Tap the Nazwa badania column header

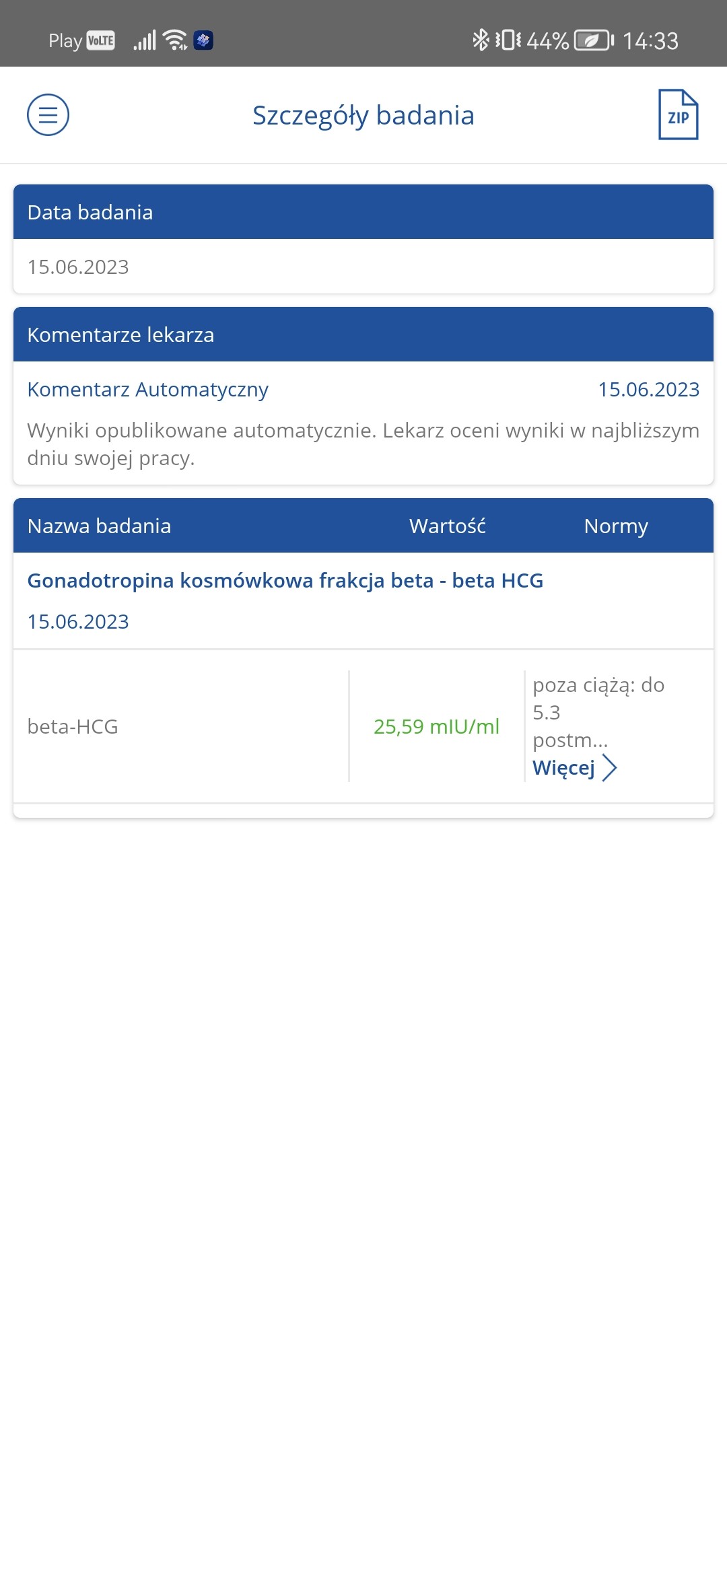pyautogui.click(x=99, y=526)
